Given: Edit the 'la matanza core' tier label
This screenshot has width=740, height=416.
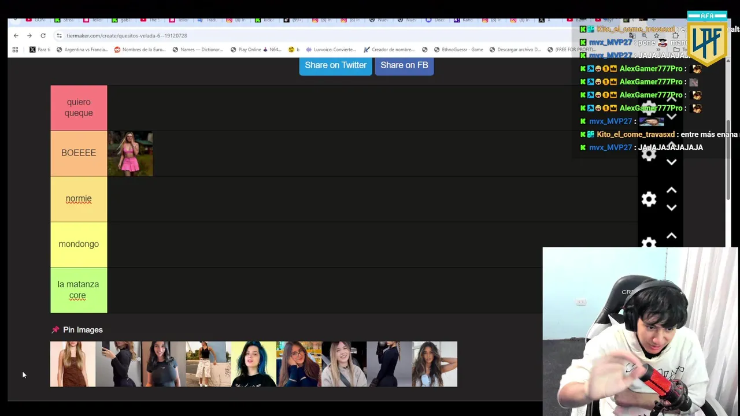Looking at the screenshot, I should click(x=79, y=290).
